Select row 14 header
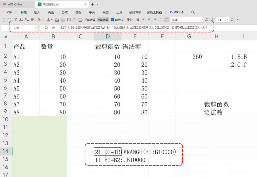 click(6, 151)
